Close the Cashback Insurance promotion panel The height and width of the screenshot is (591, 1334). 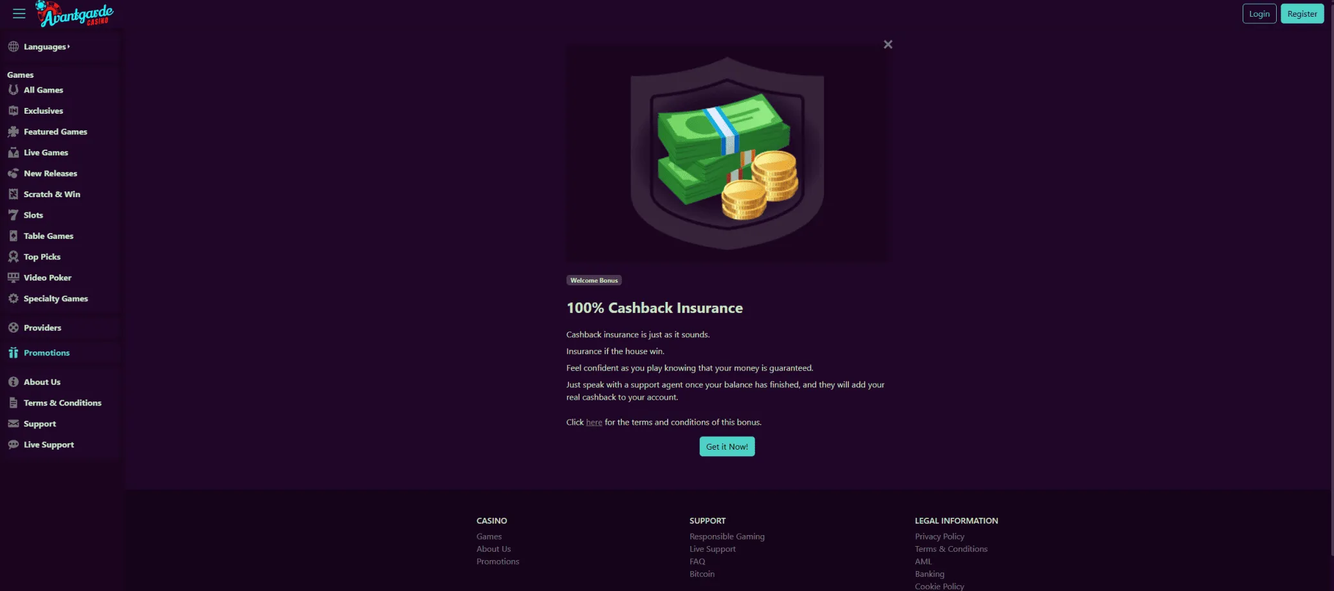tap(888, 44)
